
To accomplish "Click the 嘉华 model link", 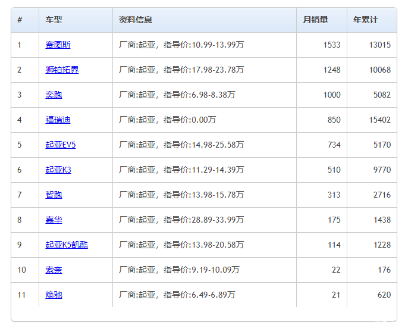I will tap(54, 220).
